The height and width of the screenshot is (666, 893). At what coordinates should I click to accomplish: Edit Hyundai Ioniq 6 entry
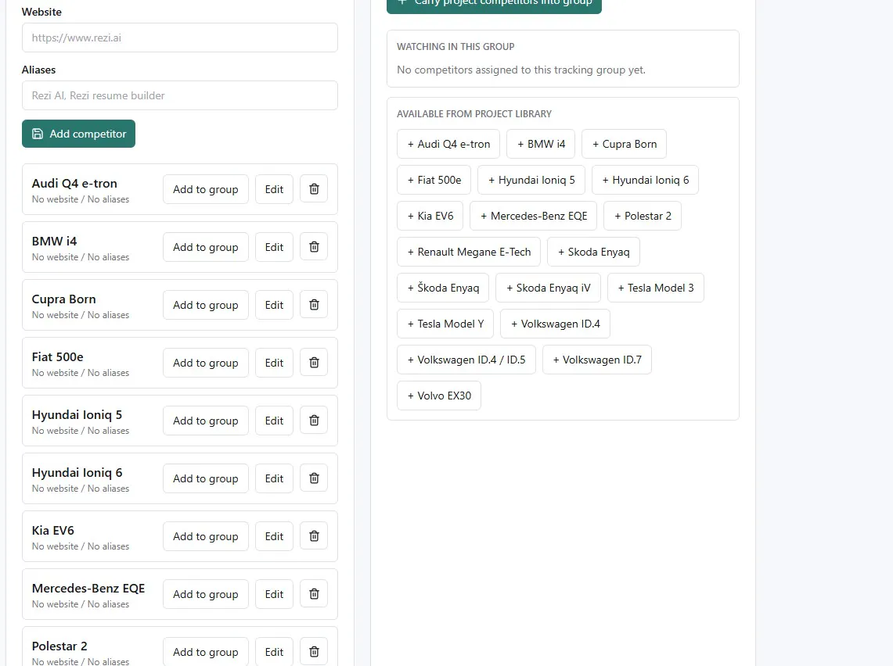[x=274, y=478]
